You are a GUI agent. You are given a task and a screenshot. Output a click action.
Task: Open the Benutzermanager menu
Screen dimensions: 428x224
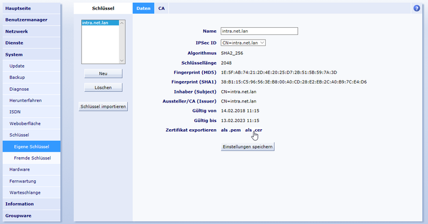click(32, 20)
